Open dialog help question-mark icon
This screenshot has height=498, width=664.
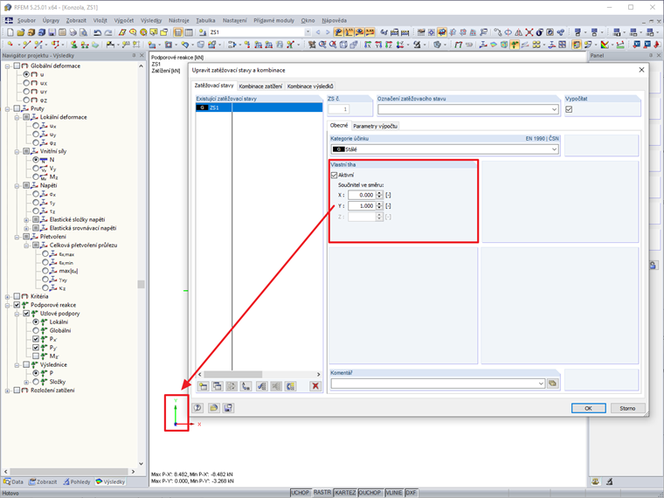[x=197, y=408]
